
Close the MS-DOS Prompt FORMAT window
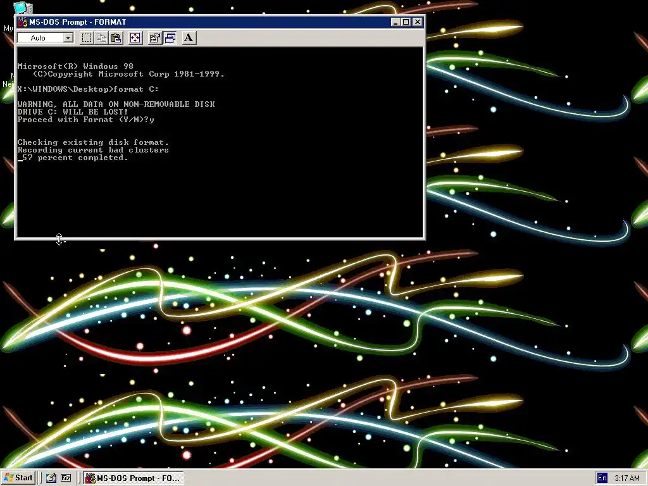tap(418, 22)
